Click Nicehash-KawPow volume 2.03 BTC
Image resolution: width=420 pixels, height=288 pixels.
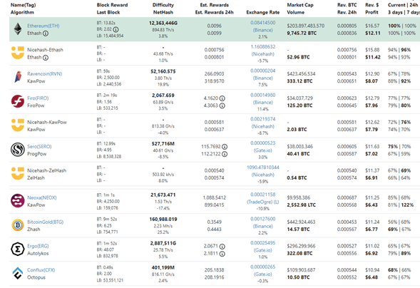tap(297, 130)
